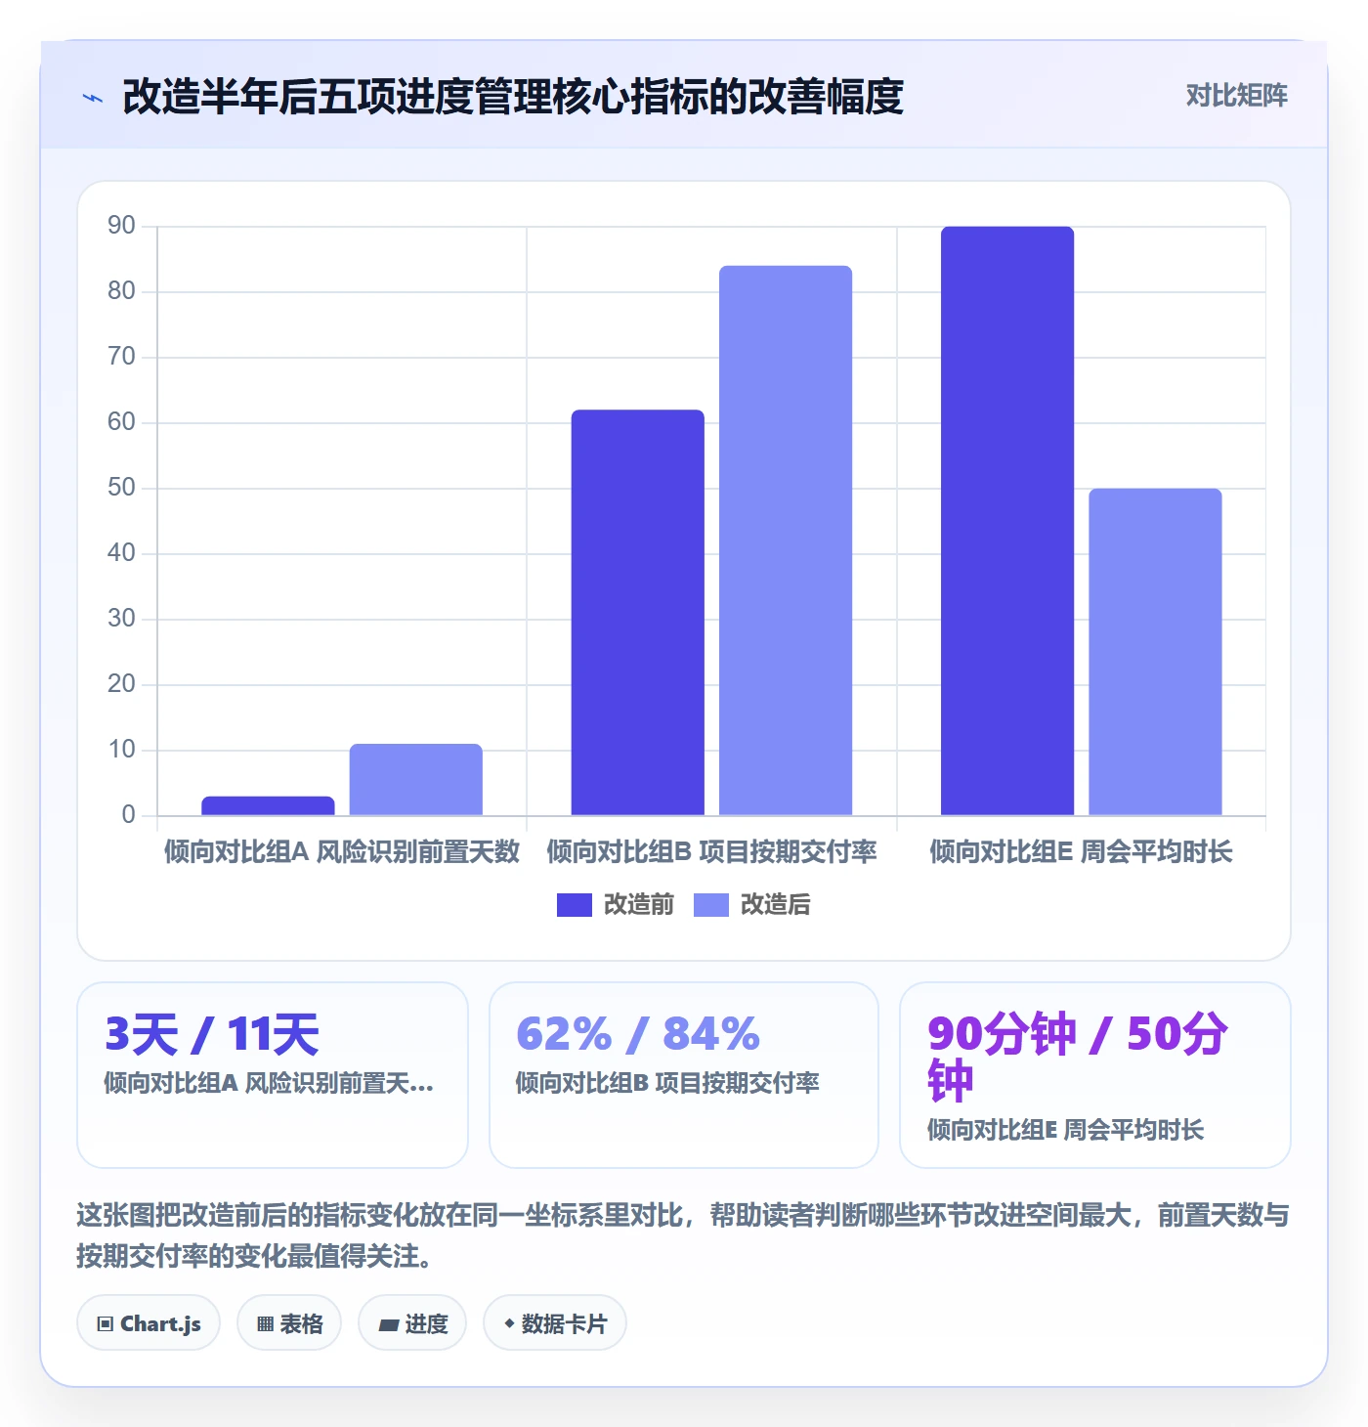This screenshot has width=1368, height=1427.
Task: Click the card caption 倾向对比组E 周会平均时长
Action: tap(1065, 1131)
